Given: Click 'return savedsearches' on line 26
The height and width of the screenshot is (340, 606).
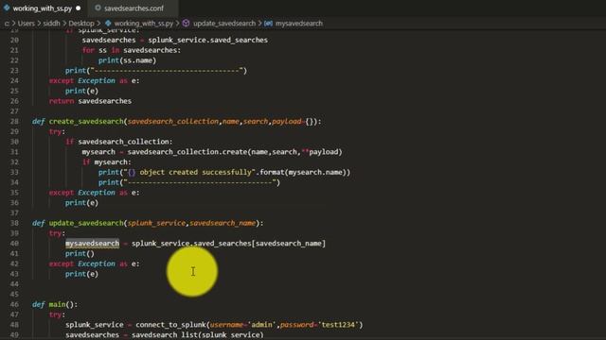Looking at the screenshot, I should 90,101.
